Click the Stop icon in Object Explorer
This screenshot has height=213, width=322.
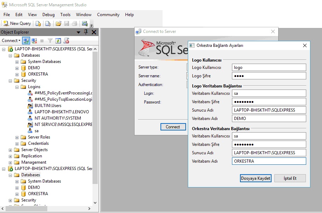coord(42,41)
